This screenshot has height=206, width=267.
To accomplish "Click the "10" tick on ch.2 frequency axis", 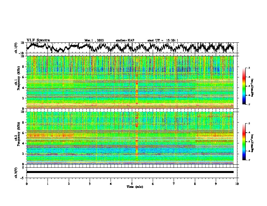I will [23, 112].
